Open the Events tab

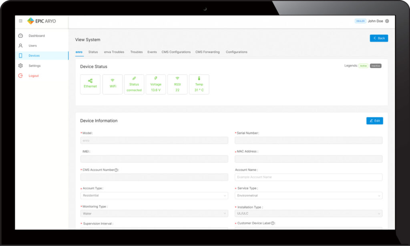(x=152, y=52)
